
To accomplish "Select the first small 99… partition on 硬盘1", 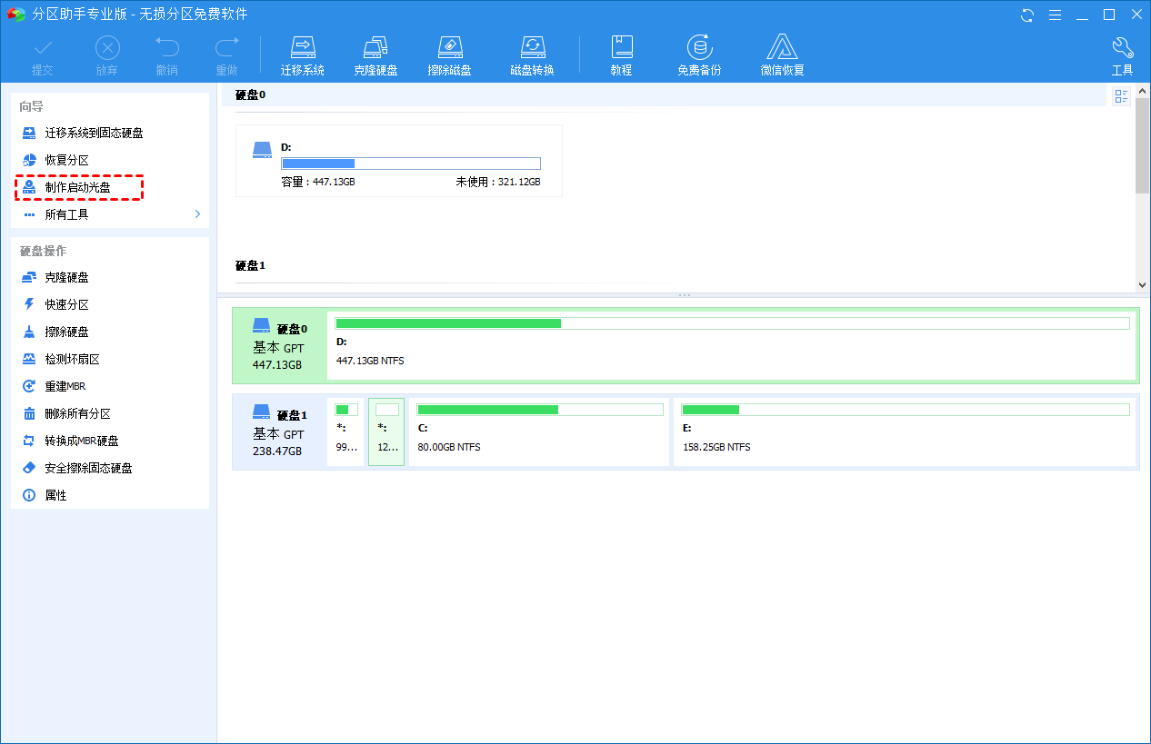I will click(x=346, y=432).
